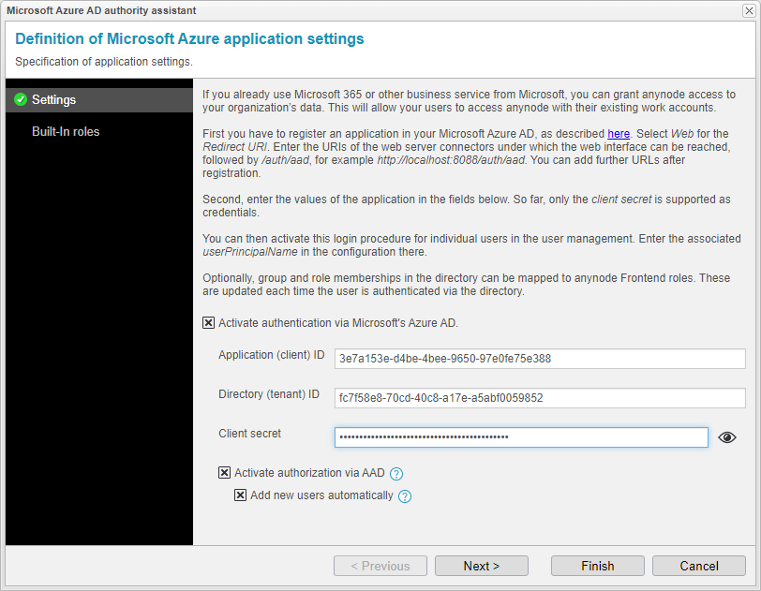Uncheck Add new users automatically
The width and height of the screenshot is (761, 591).
pyautogui.click(x=240, y=495)
